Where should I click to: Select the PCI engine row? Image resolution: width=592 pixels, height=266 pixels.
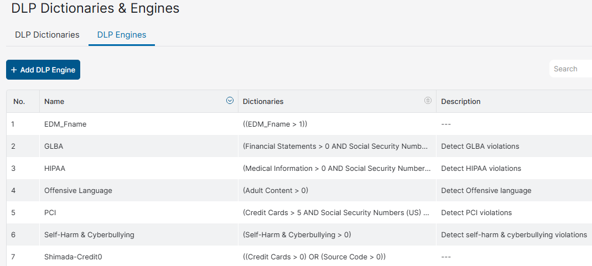tap(299, 212)
